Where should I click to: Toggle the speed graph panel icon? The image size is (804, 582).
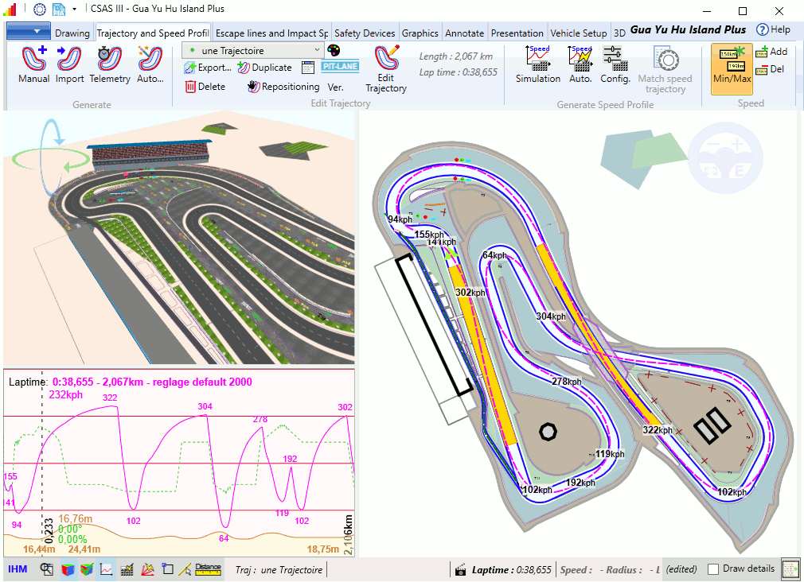pyautogui.click(x=107, y=569)
